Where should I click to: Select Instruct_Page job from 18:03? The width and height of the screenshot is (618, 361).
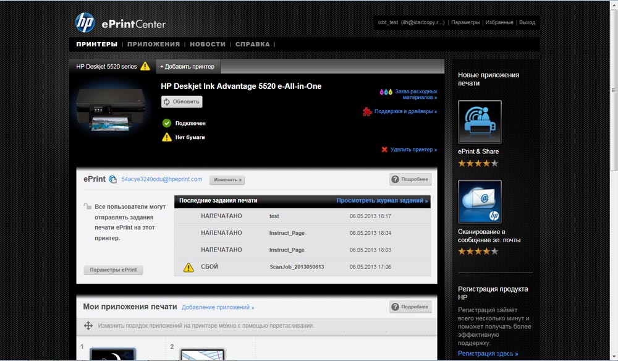coord(302,250)
